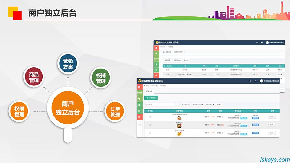Click the user avatar in front window header
The image size is (290, 163).
261,81
